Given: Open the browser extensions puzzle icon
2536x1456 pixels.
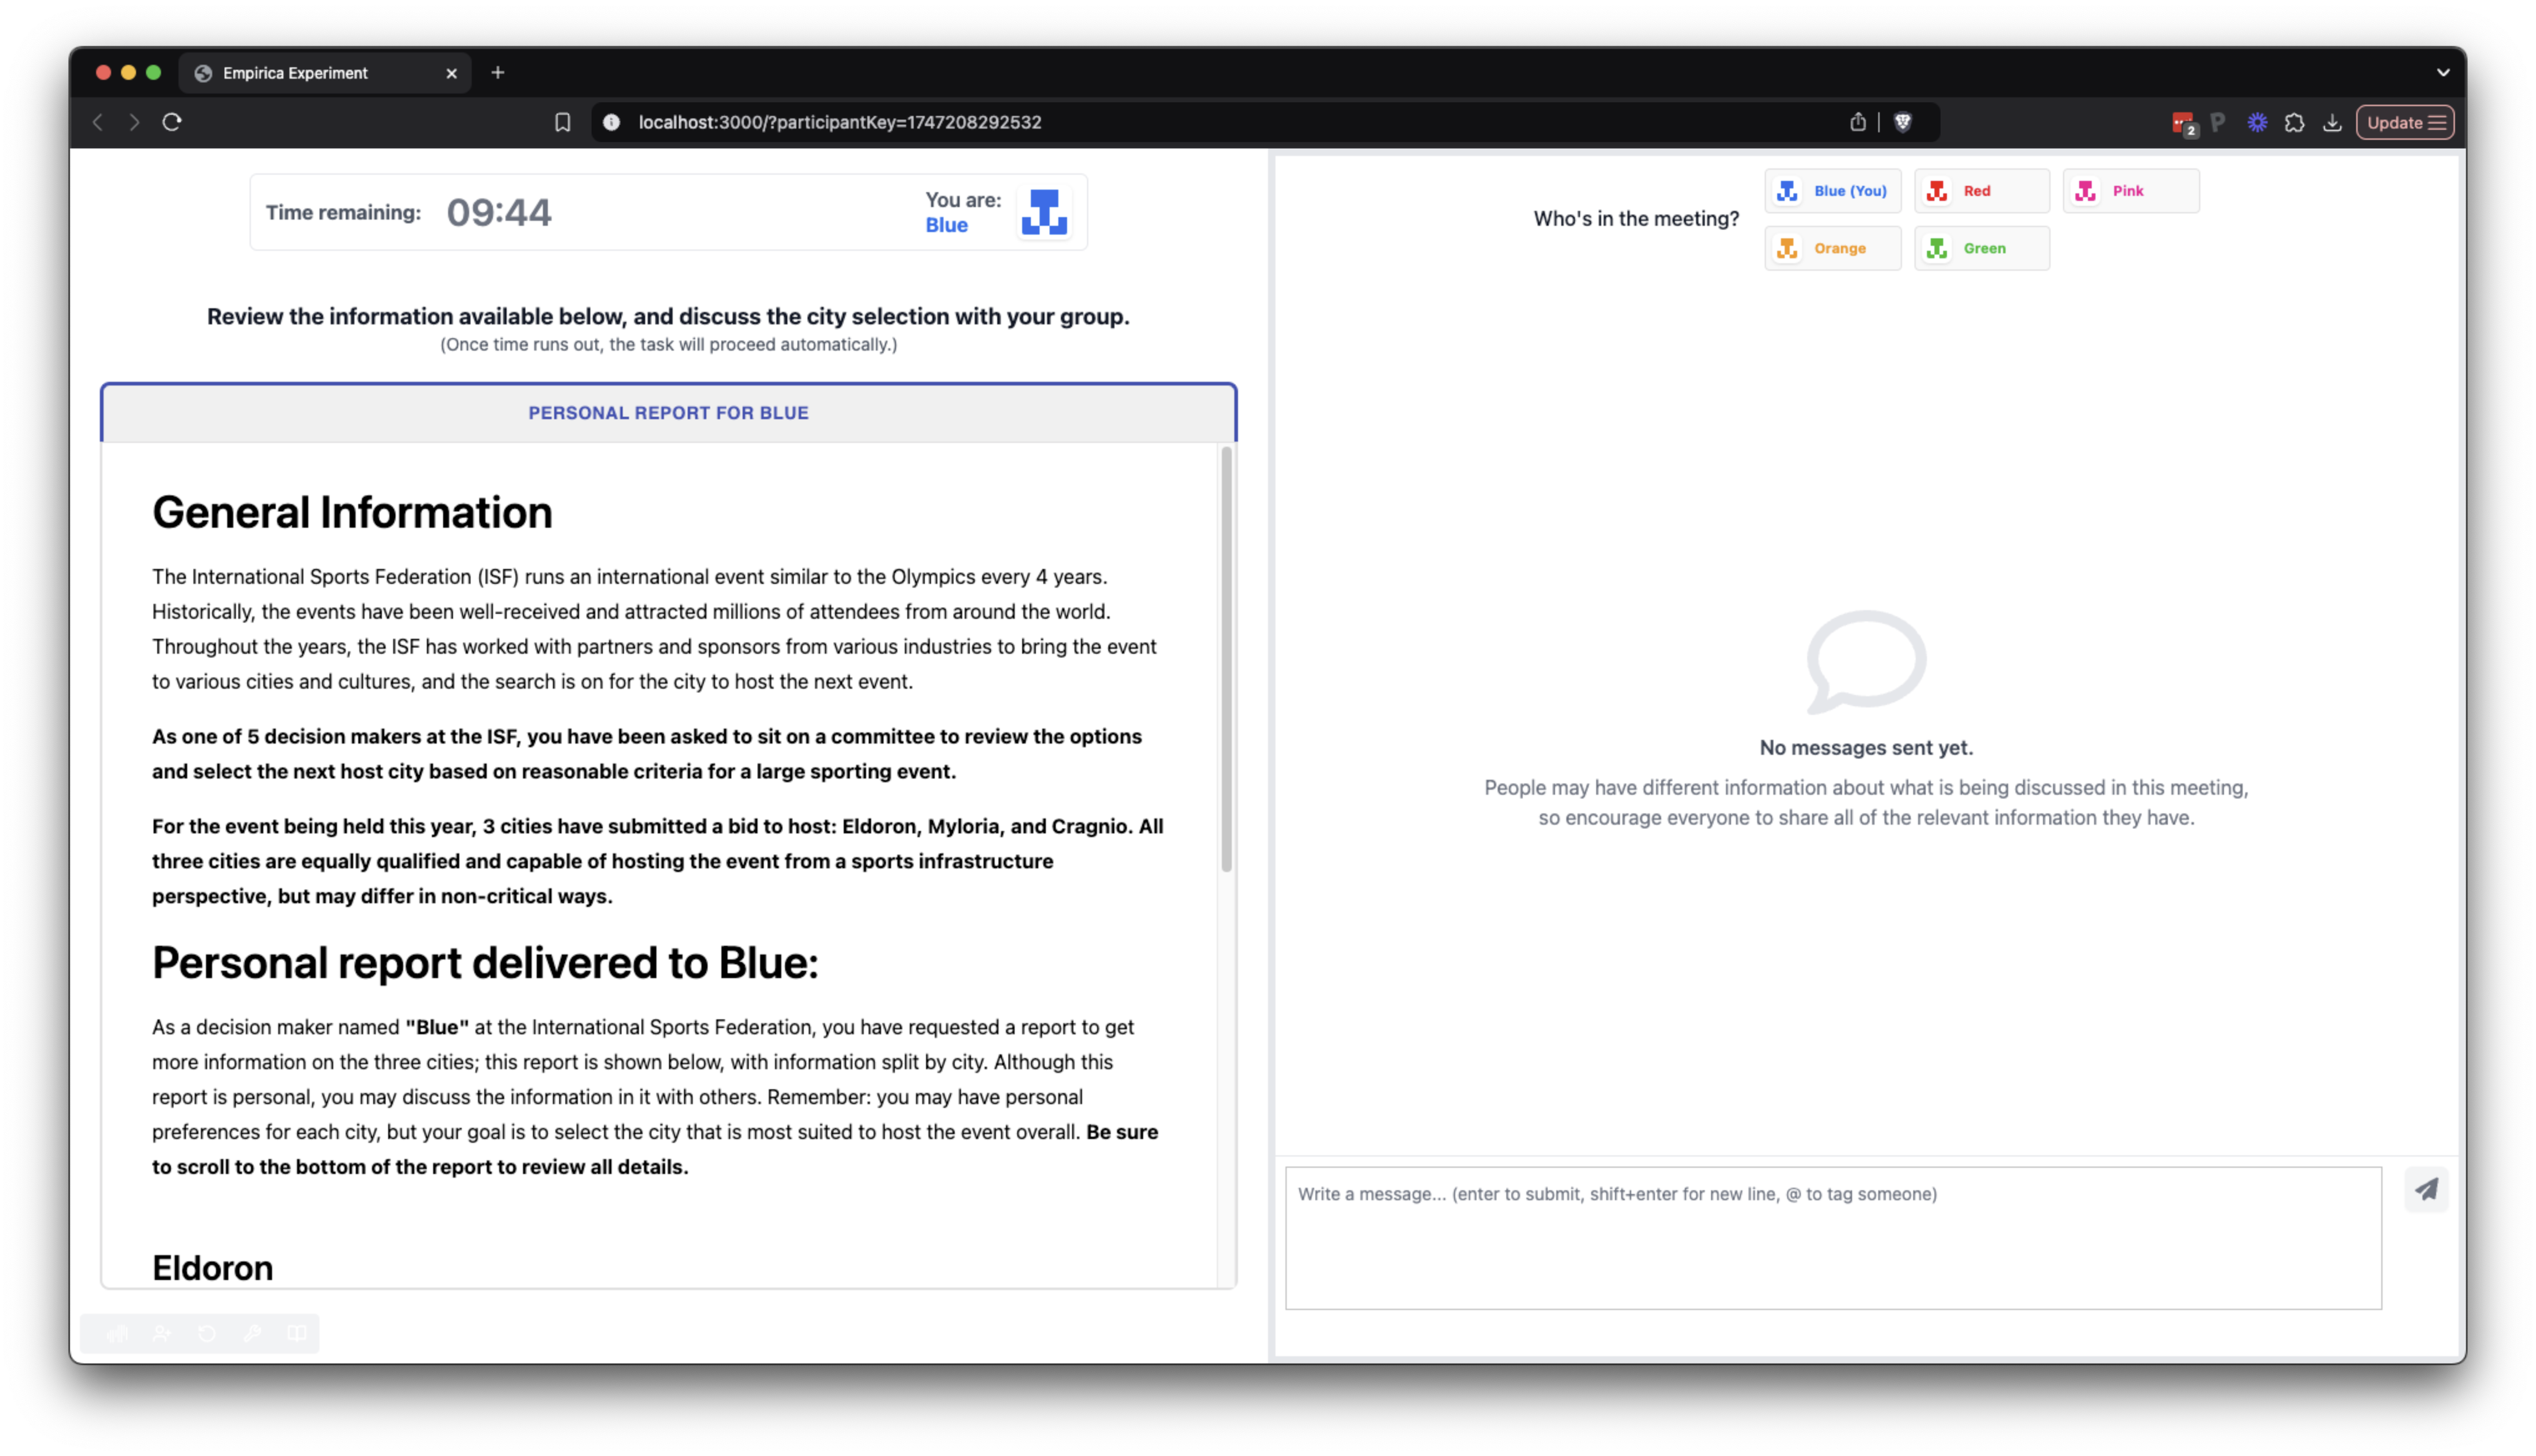Looking at the screenshot, I should coord(2295,123).
